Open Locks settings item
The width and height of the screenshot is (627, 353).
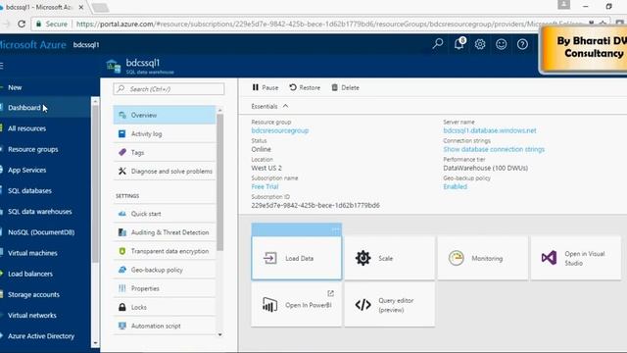pyautogui.click(x=165, y=307)
